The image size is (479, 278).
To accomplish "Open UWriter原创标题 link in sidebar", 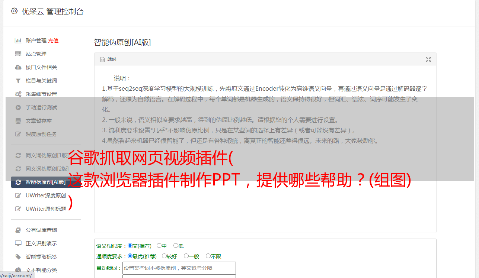I will coord(46,209).
